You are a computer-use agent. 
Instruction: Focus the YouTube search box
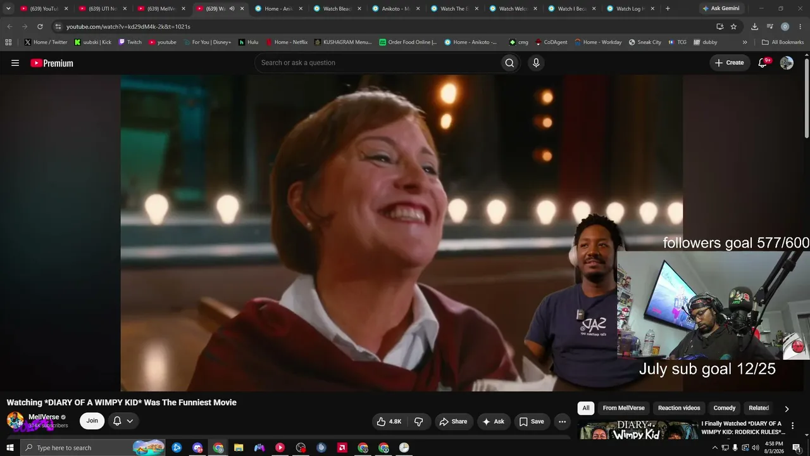click(378, 63)
